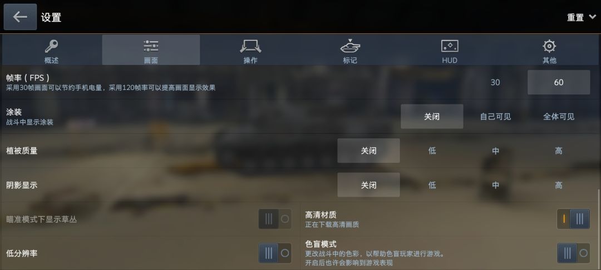Open the 操作 controls icon tab
The width and height of the screenshot is (601, 270).
[x=250, y=50]
